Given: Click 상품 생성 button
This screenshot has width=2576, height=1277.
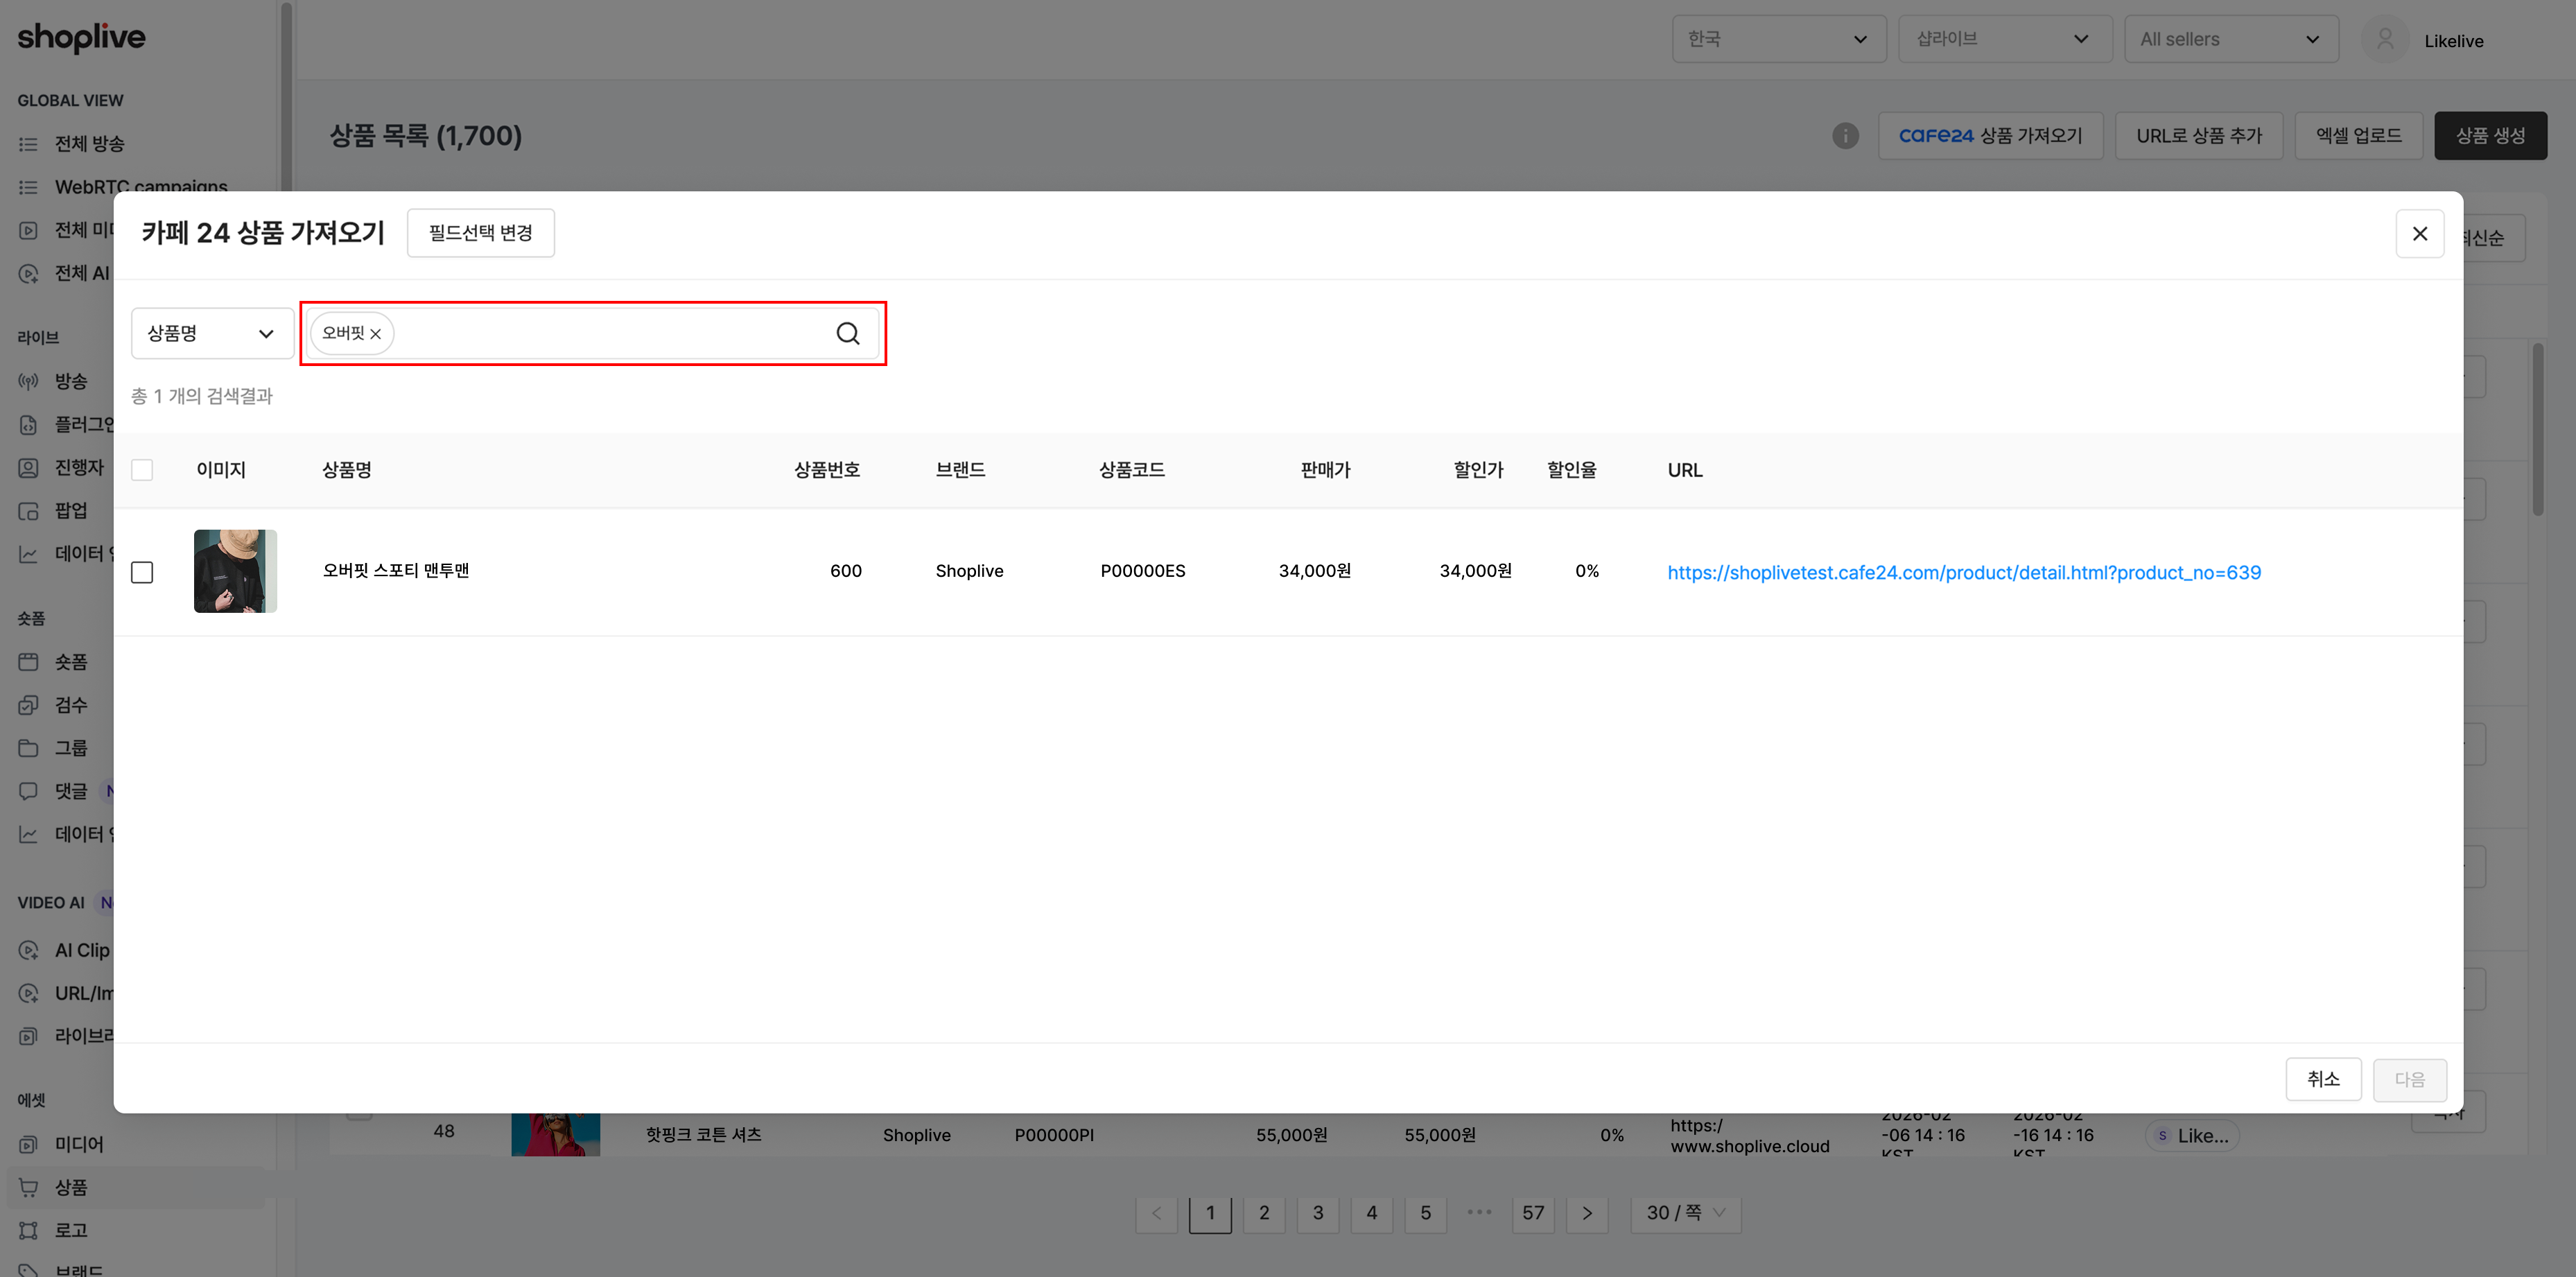Looking at the screenshot, I should 2489,136.
